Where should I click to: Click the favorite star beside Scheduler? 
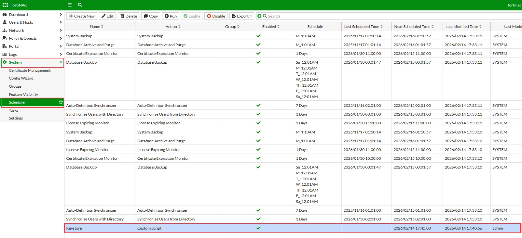pyautogui.click(x=61, y=102)
